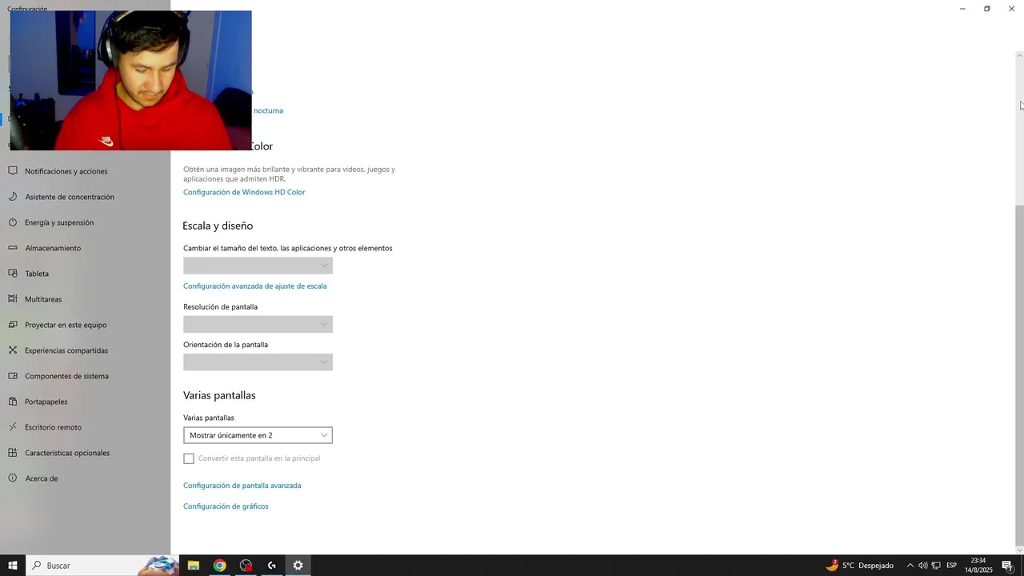Click the Características opcionales icon
This screenshot has height=576, width=1024.
13,453
